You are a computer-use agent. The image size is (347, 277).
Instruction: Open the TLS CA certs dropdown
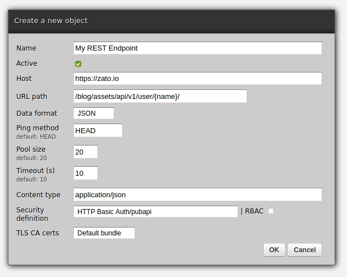click(x=104, y=233)
